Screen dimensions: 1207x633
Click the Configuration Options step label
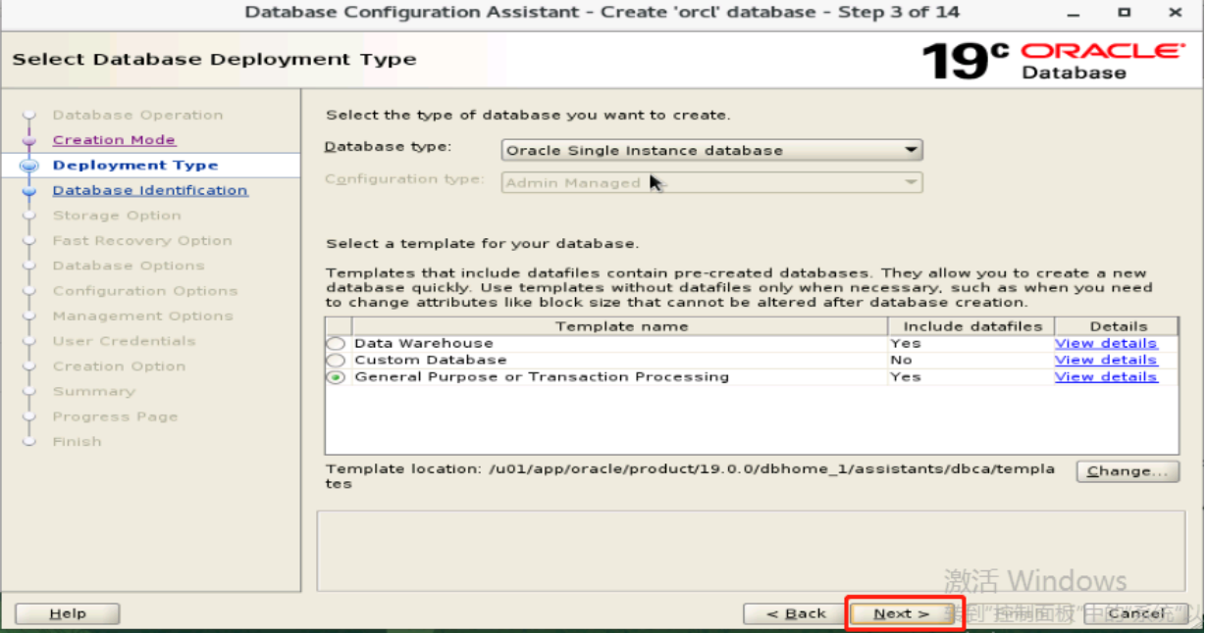tap(145, 291)
